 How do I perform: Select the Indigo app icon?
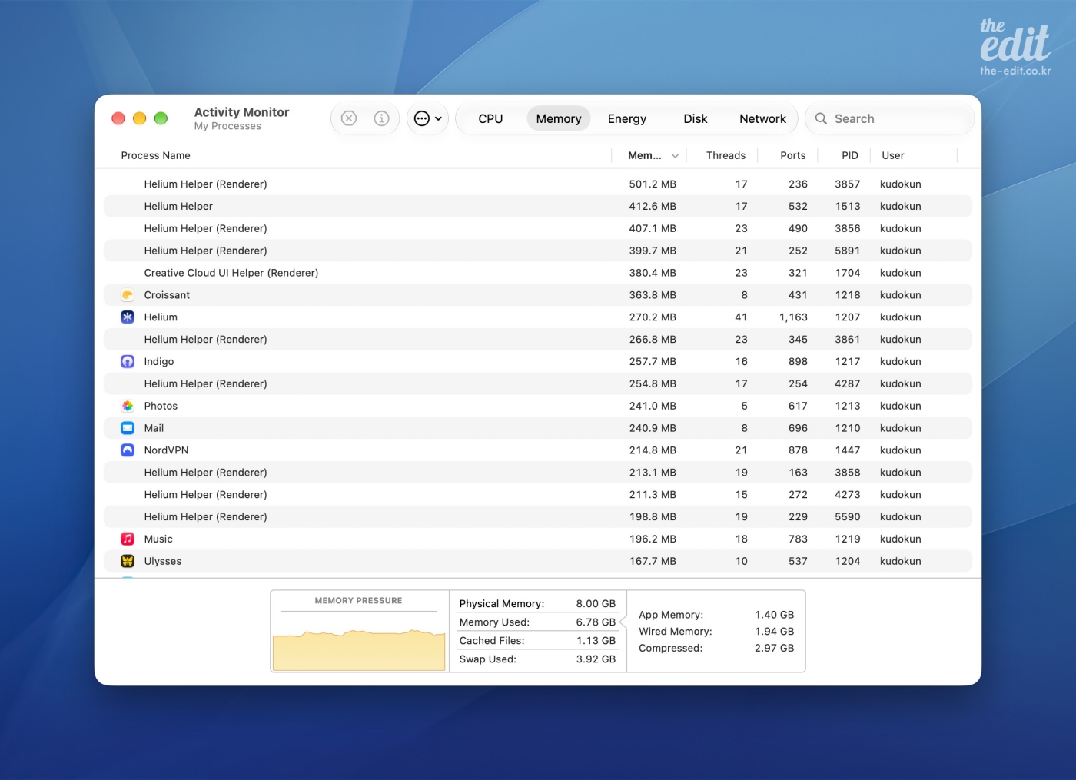click(128, 362)
